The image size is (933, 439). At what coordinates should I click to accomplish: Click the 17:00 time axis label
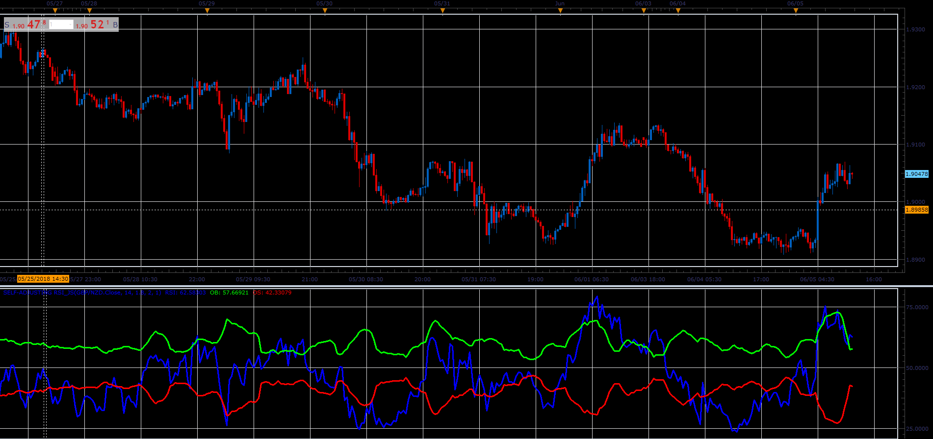coord(761,279)
